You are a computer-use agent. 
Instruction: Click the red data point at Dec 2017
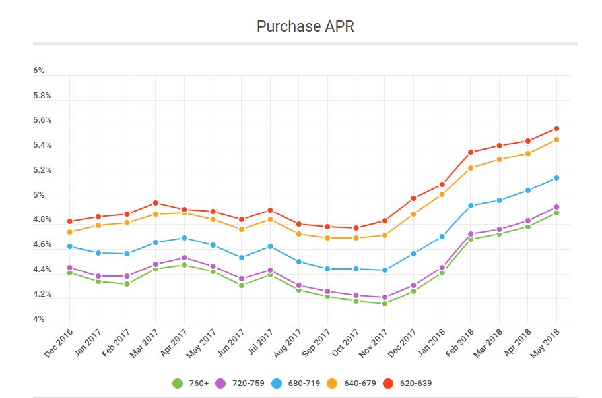[413, 198]
